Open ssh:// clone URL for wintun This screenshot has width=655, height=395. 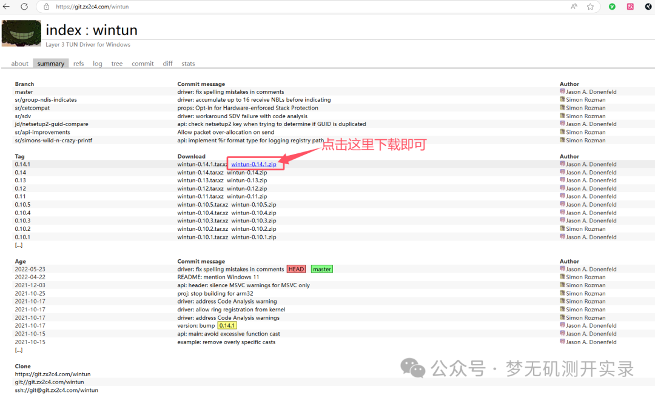(56, 390)
